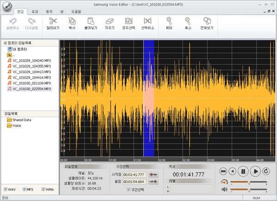
Task: Start playback with the play button
Action: coord(255,171)
